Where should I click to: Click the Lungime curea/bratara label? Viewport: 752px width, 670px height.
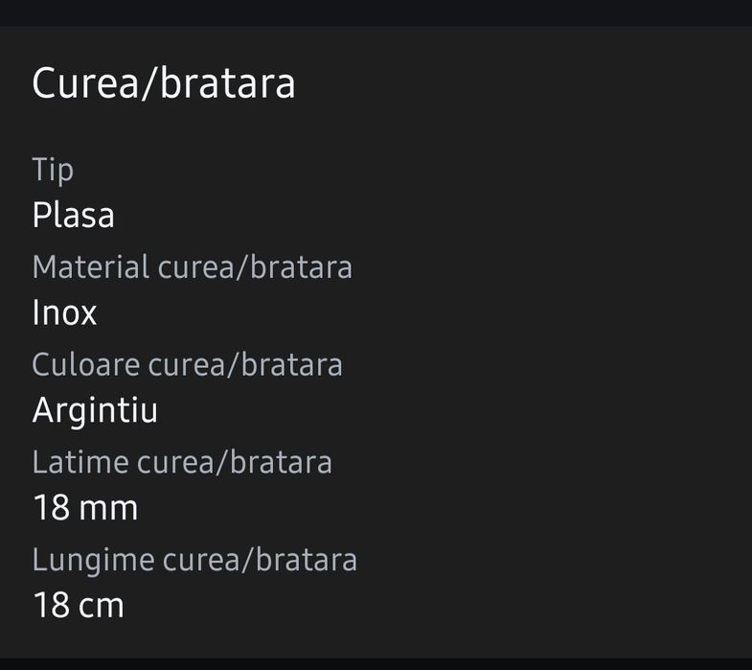click(x=194, y=559)
